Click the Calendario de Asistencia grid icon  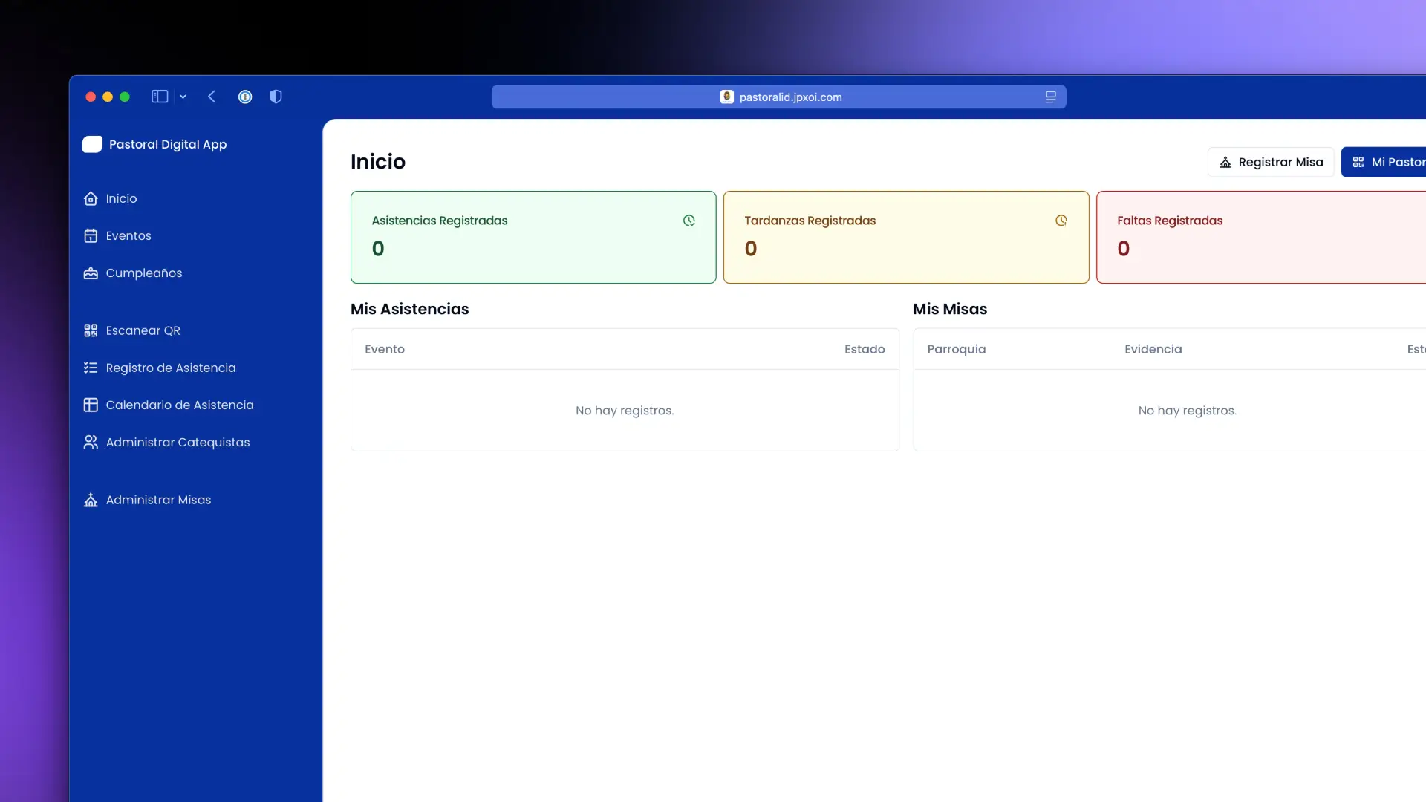coord(91,405)
